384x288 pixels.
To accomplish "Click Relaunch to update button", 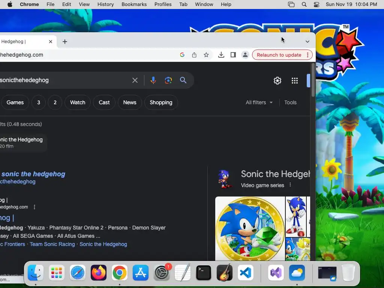I will click(279, 55).
